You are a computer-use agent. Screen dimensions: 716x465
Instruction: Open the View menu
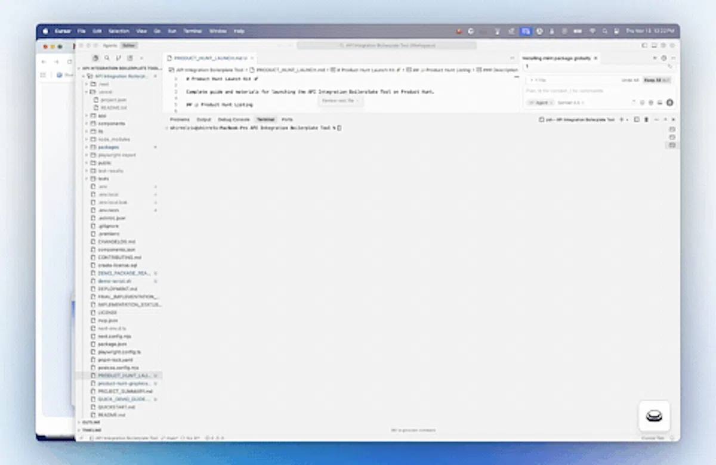[x=141, y=31]
